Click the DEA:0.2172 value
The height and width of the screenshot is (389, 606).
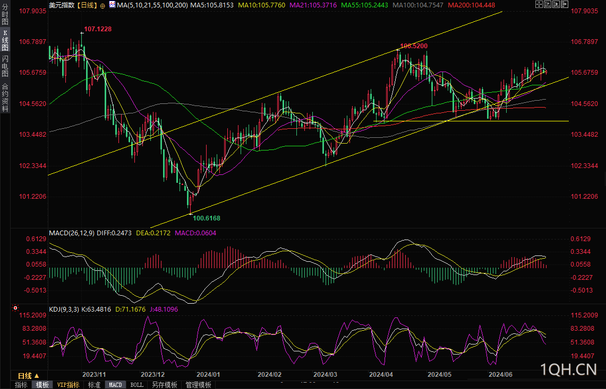(153, 233)
